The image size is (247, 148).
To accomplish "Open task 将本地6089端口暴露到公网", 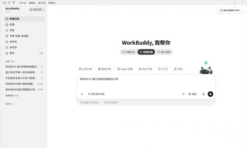I will (20, 90).
